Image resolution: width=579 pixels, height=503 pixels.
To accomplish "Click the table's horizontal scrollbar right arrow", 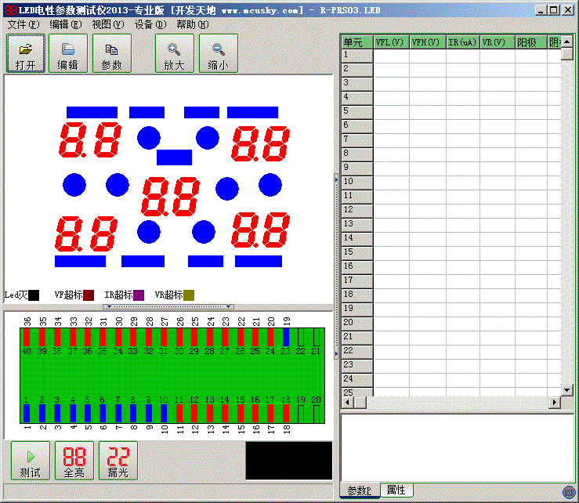I will (555, 402).
